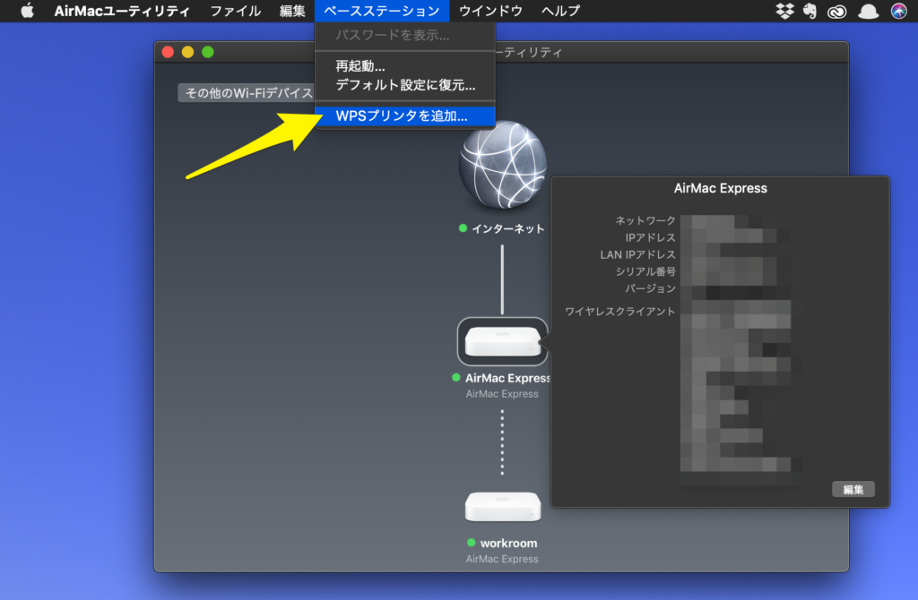Click the シリアル番号 field label
The height and width of the screenshot is (600, 918).
[645, 271]
